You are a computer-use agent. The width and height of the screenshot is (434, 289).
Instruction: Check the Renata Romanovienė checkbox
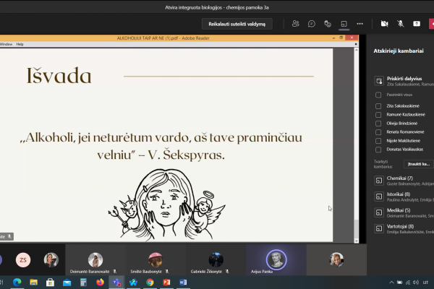coord(378,132)
